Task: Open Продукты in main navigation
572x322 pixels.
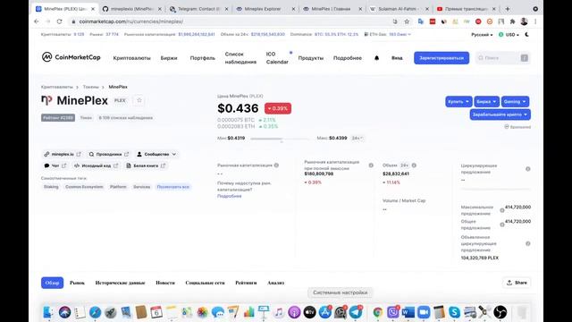Action: pyautogui.click(x=311, y=58)
